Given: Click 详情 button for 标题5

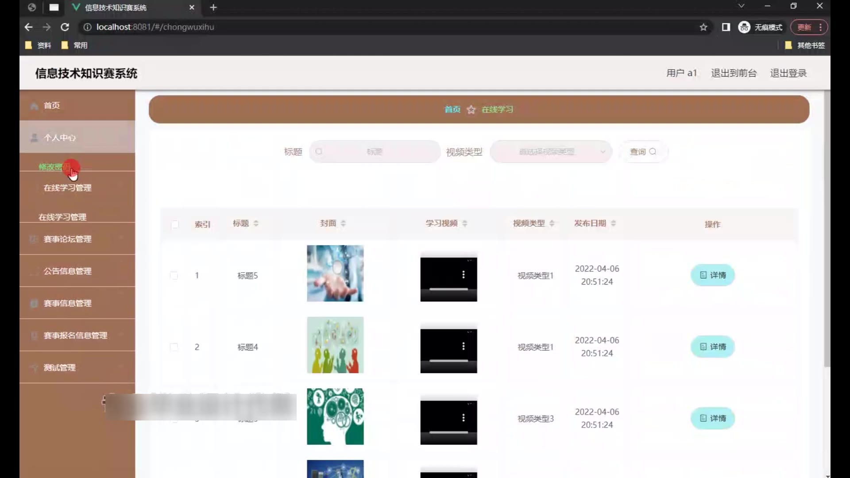Looking at the screenshot, I should coord(712,275).
